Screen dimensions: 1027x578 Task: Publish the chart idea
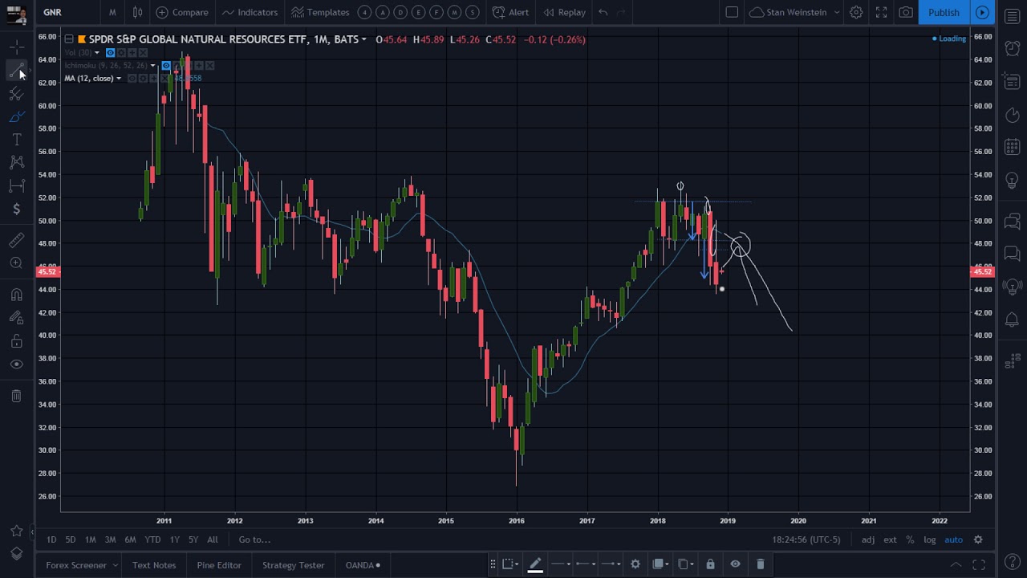(x=944, y=12)
